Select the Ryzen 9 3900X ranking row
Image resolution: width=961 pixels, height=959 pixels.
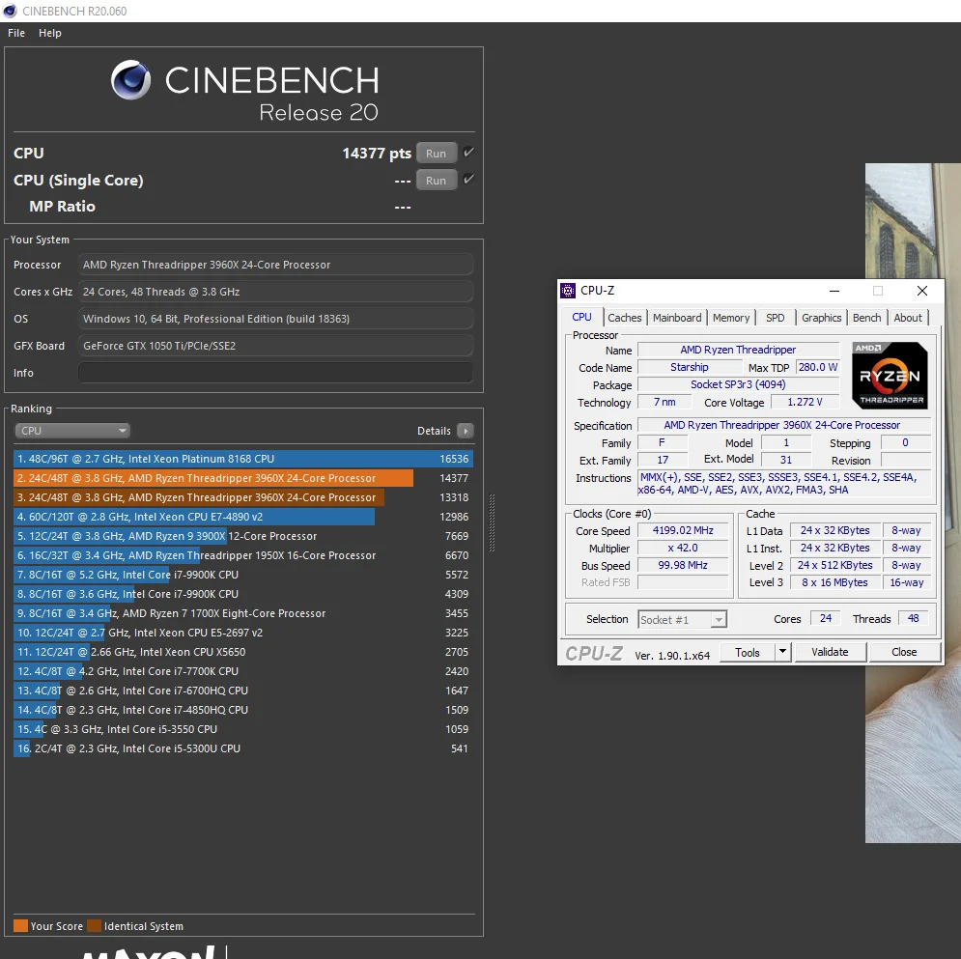point(242,536)
